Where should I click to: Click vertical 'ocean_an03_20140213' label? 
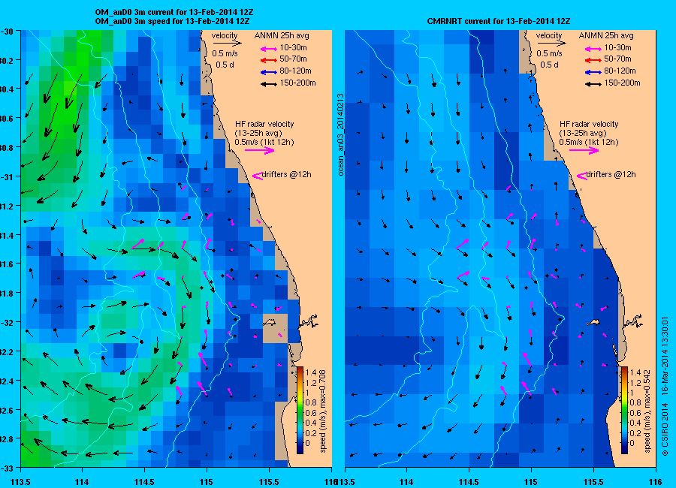[x=340, y=134]
